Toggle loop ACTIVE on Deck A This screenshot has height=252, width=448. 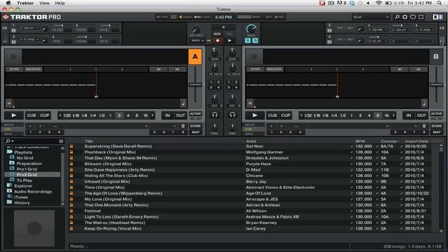pos(195,114)
